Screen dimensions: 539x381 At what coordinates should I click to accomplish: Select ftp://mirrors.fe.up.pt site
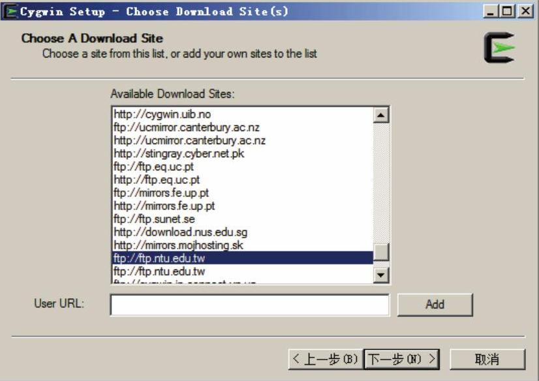click(243, 192)
